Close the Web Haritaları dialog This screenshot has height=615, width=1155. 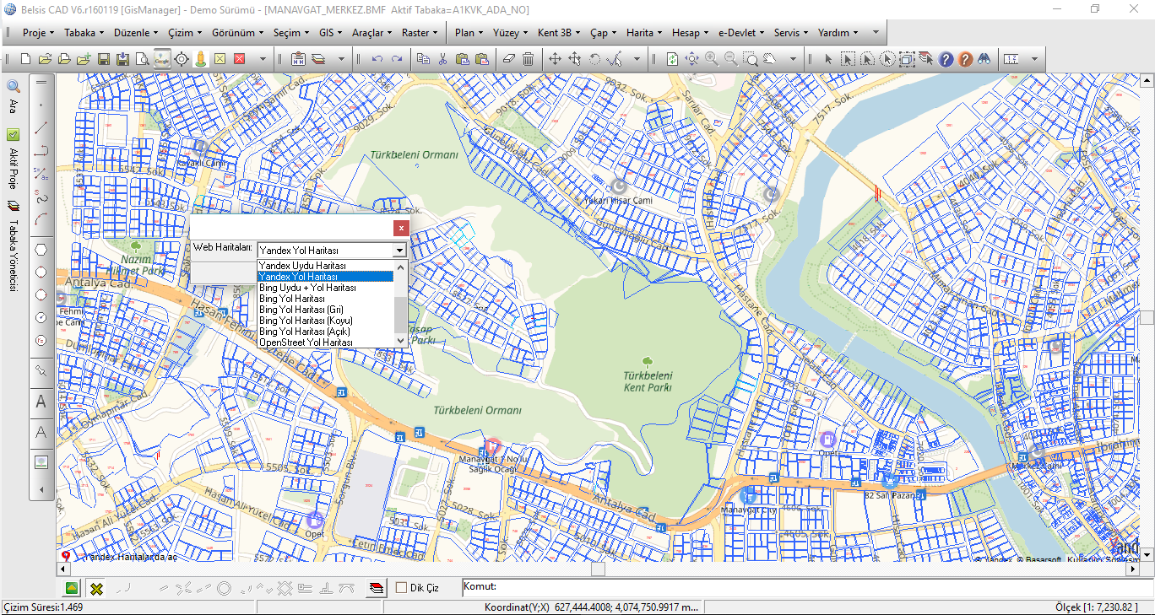tap(402, 228)
